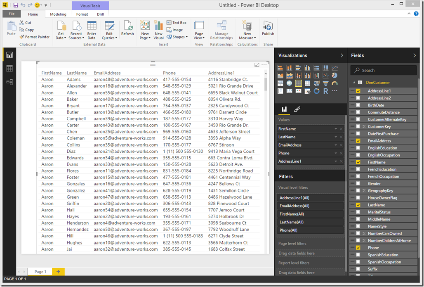Choose the pie chart visualization
The height and width of the screenshot is (287, 424).
335,76
